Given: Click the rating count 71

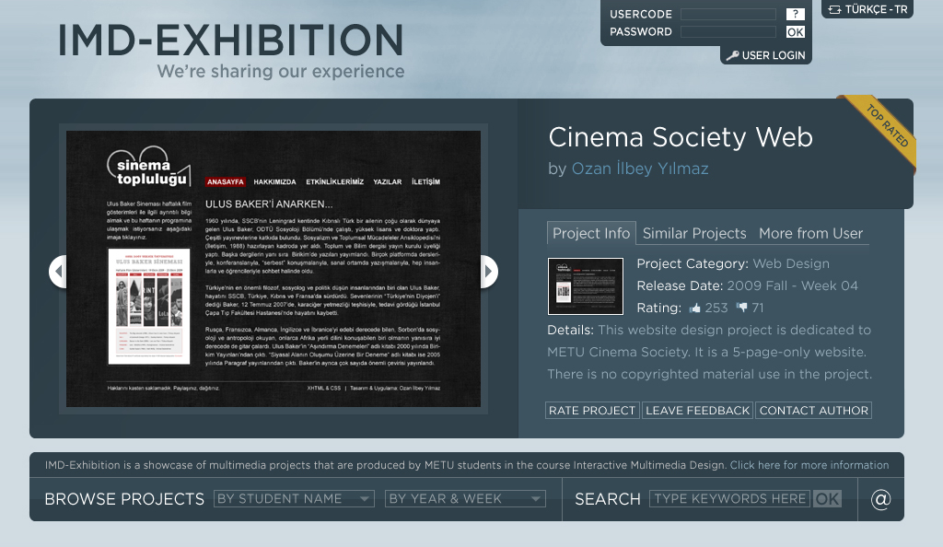Looking at the screenshot, I should coord(757,308).
